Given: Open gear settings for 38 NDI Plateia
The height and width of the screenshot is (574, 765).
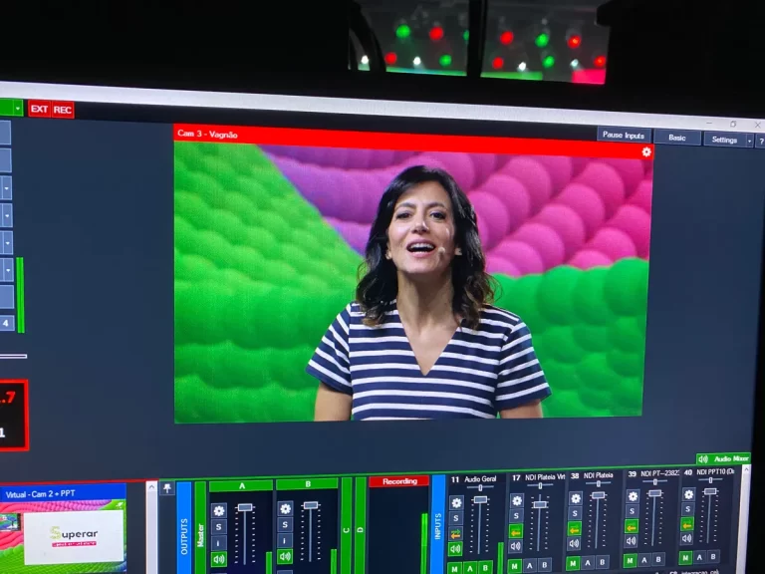Looking at the screenshot, I should 575,498.
